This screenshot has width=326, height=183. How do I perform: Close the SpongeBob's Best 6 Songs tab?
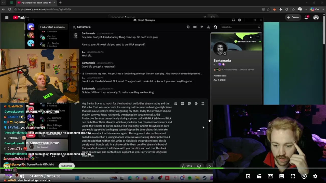[x=54, y=3]
